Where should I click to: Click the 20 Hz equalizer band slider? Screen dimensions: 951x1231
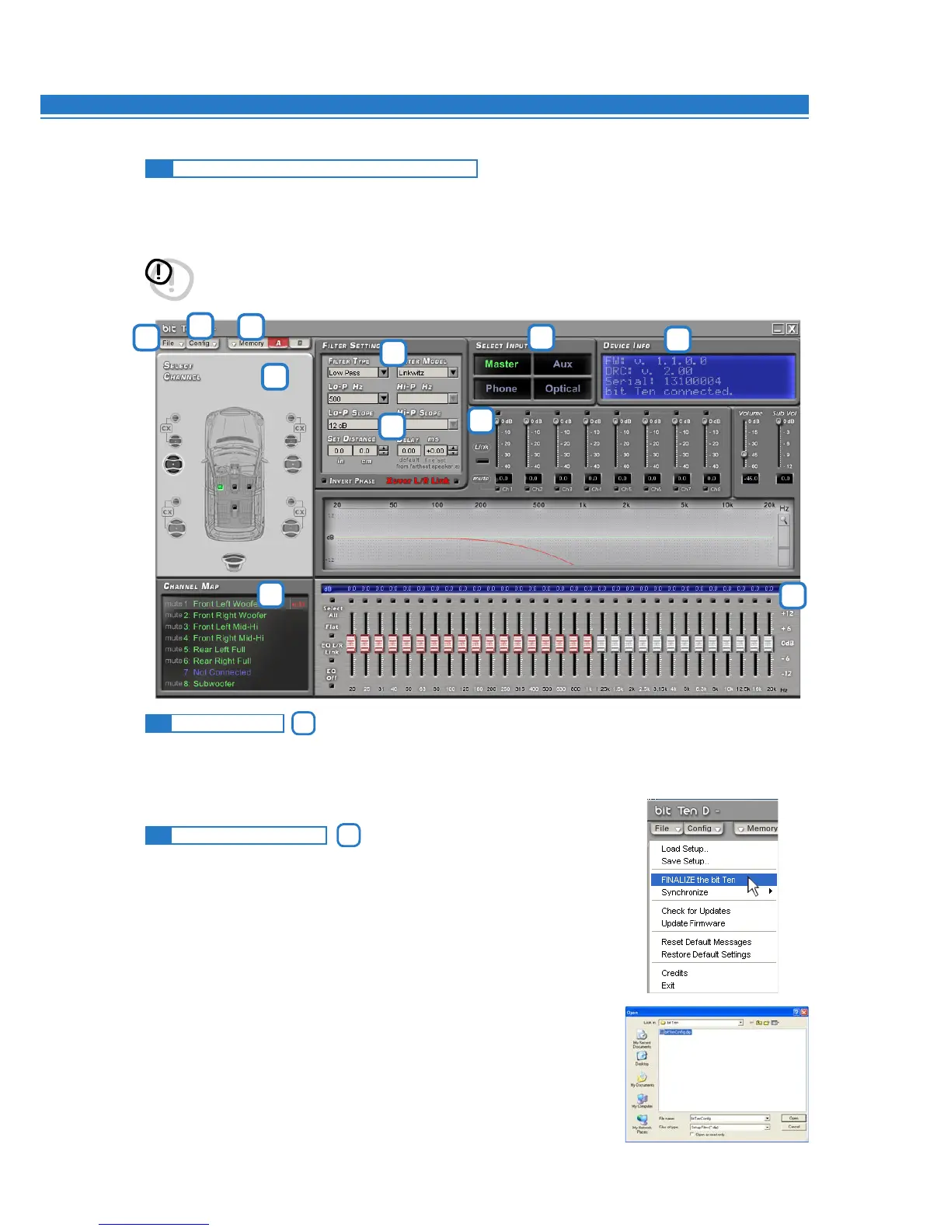tap(351, 643)
